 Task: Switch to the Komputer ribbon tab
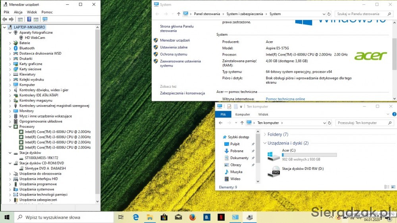tap(243, 114)
